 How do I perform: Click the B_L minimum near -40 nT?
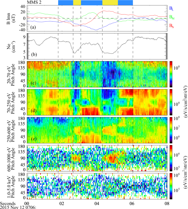(96, 30)
